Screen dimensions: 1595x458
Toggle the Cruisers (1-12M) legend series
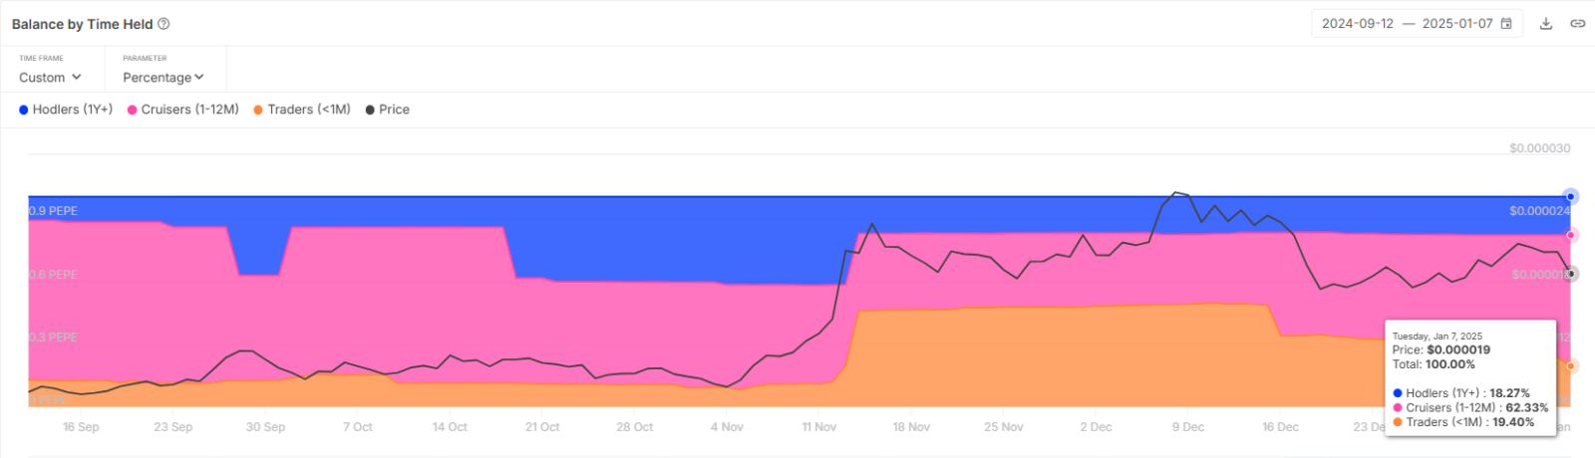click(183, 110)
